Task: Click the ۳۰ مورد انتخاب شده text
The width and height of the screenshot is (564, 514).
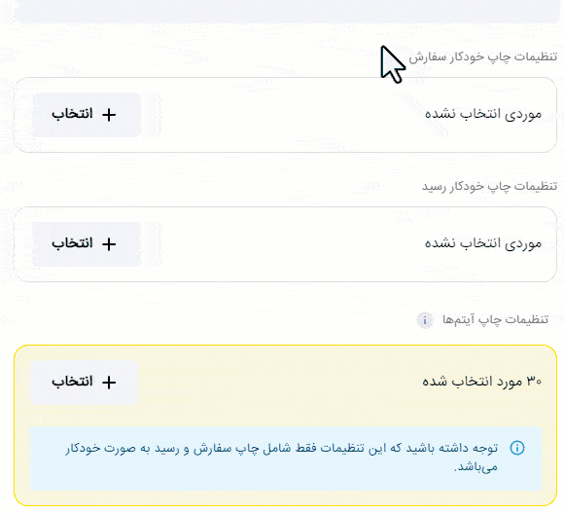Action: coord(482,381)
